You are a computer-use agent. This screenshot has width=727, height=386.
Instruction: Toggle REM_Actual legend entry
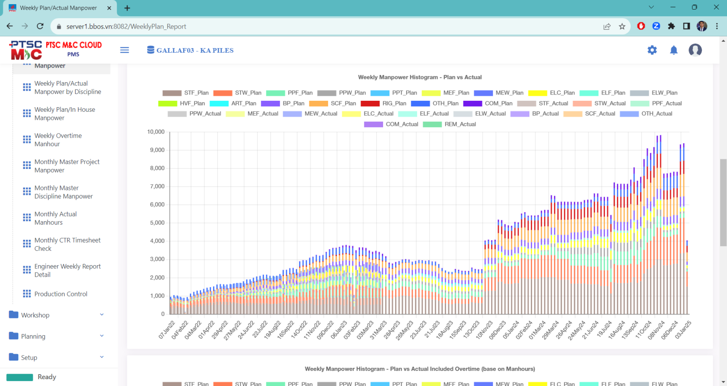450,124
